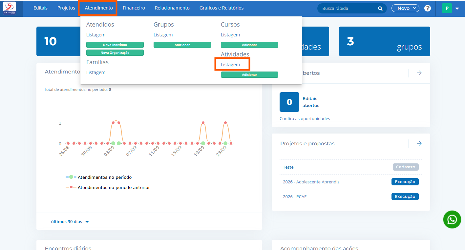465x250 pixels.
Task: Open the help question mark icon
Action: click(428, 8)
